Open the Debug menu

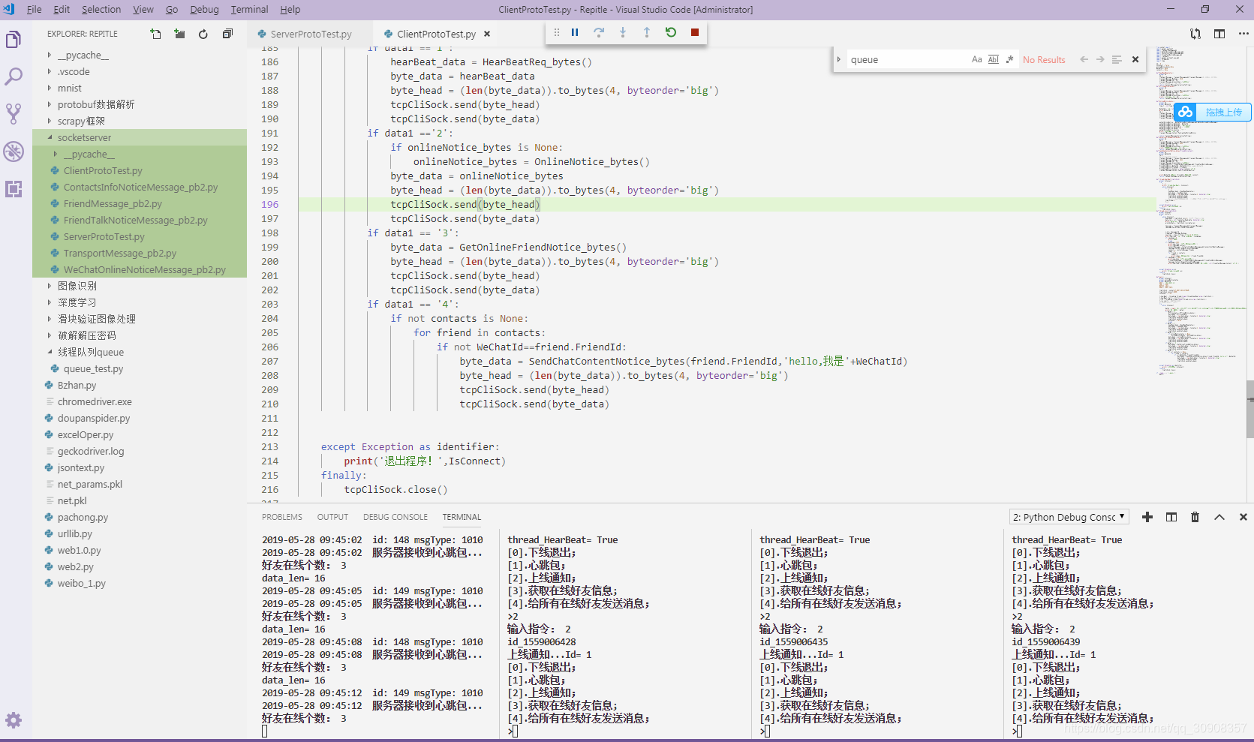coord(204,10)
